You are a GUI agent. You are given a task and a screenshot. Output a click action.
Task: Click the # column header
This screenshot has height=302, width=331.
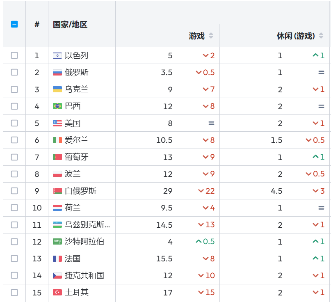click(37, 24)
